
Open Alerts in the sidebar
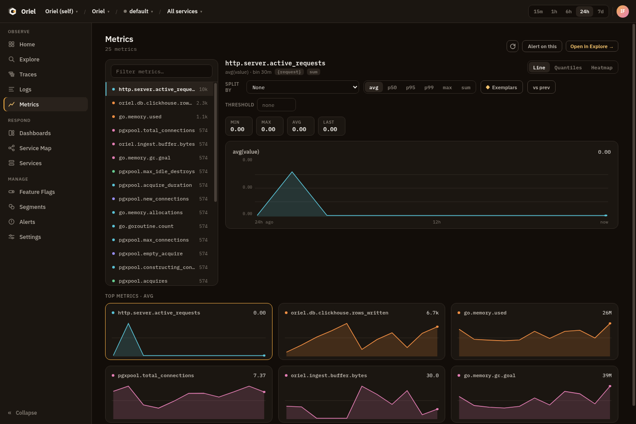(x=45, y=222)
